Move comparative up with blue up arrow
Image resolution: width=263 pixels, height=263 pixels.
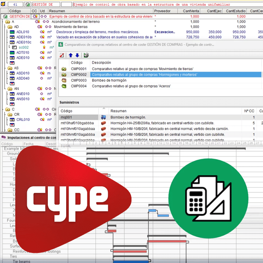coord(71,55)
